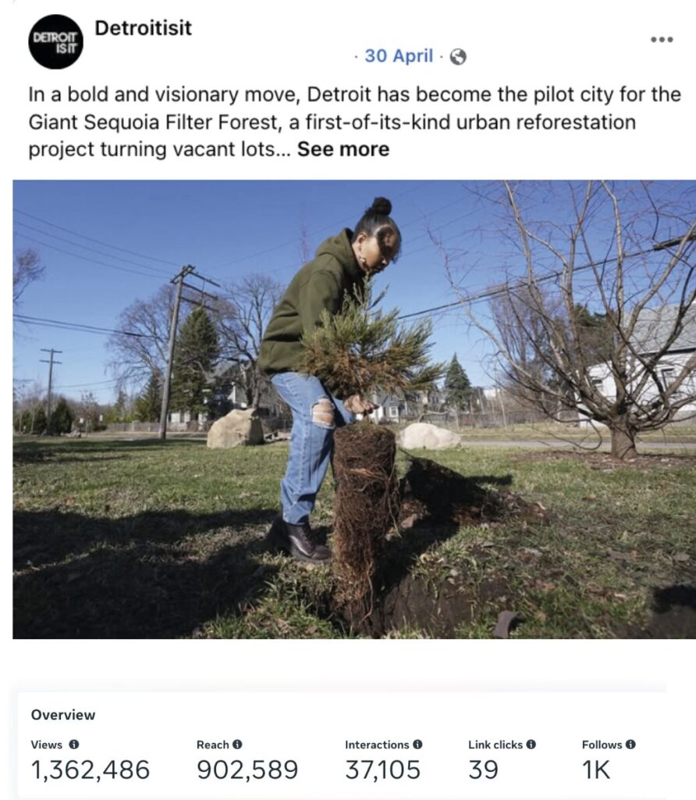Click the 37,105 interactions count

[382, 770]
